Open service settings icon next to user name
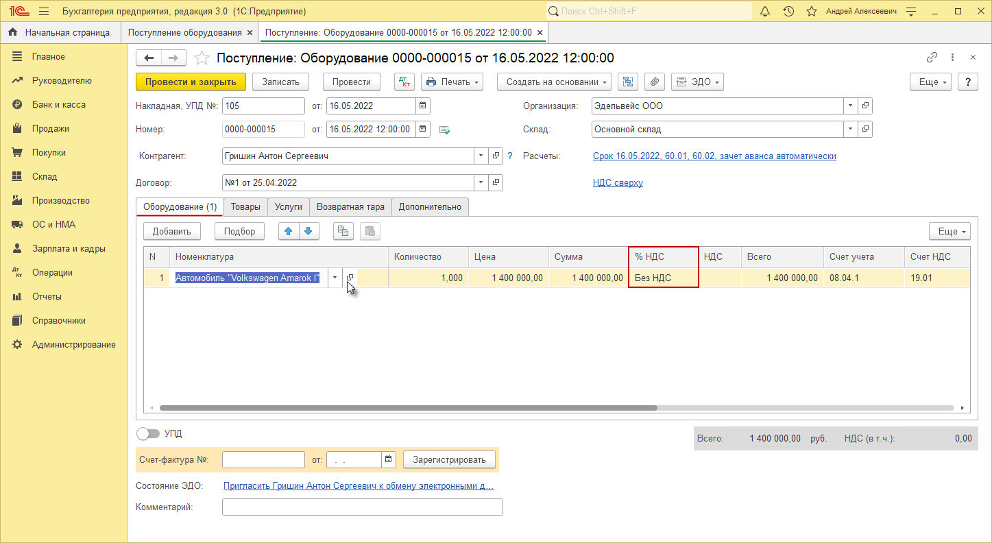 [x=911, y=12]
